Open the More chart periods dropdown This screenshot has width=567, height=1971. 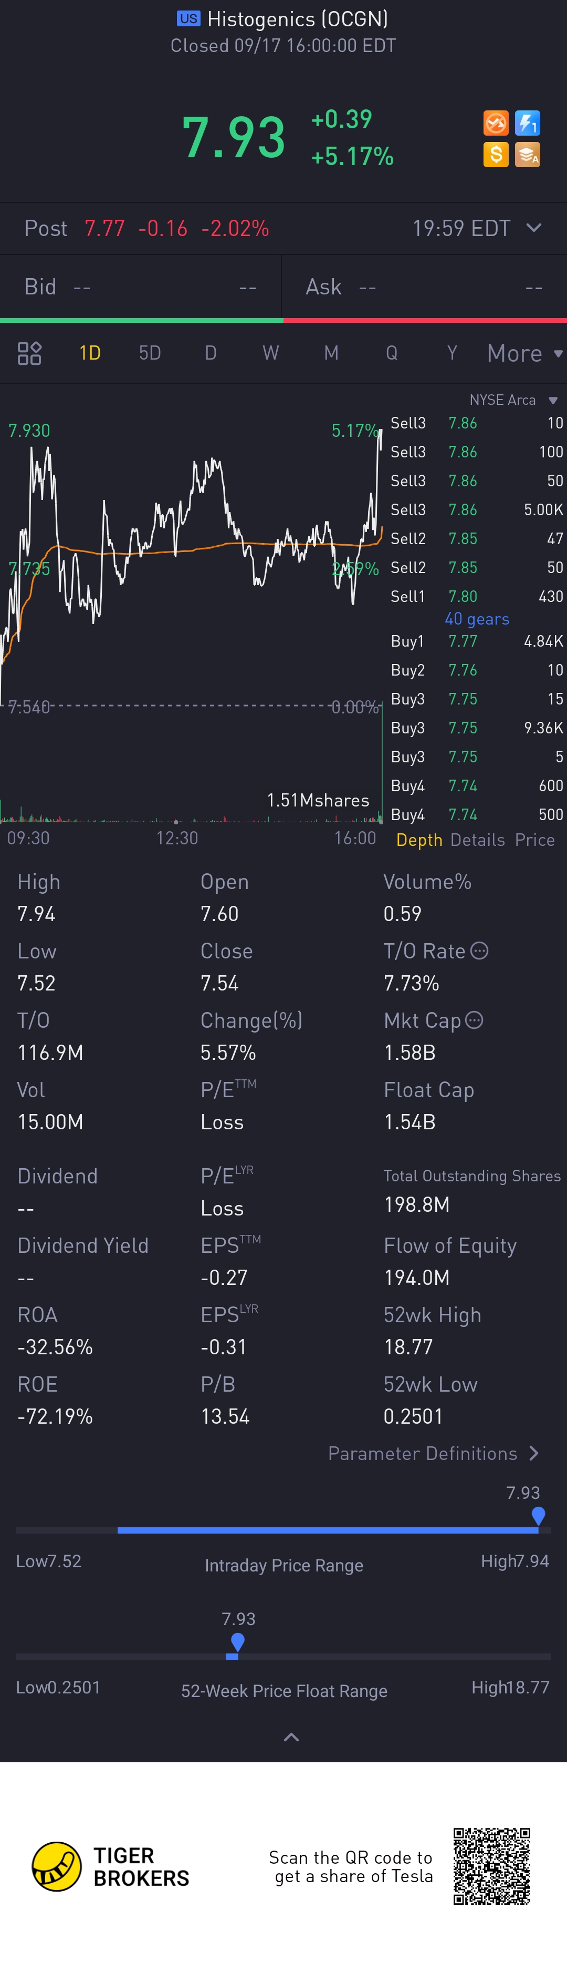(x=524, y=353)
